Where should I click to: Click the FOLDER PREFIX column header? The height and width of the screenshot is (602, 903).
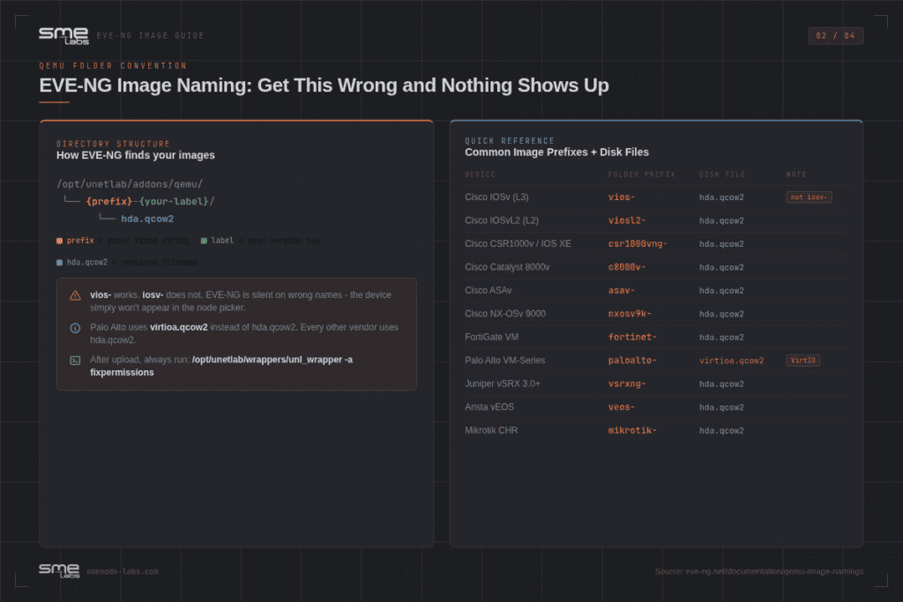point(642,175)
